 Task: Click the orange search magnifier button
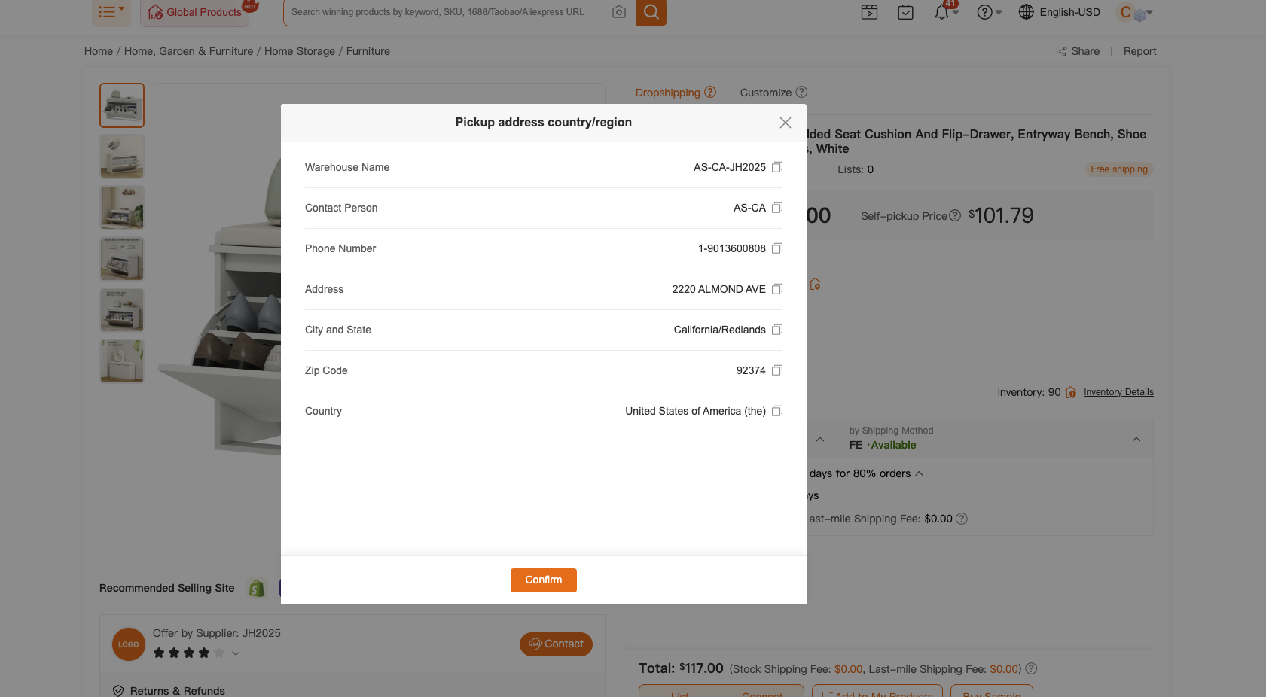click(x=651, y=12)
